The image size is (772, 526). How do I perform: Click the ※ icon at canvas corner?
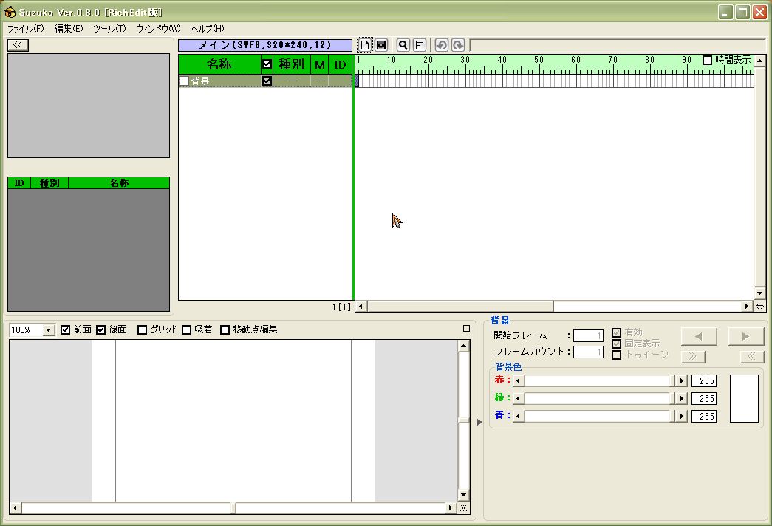464,508
